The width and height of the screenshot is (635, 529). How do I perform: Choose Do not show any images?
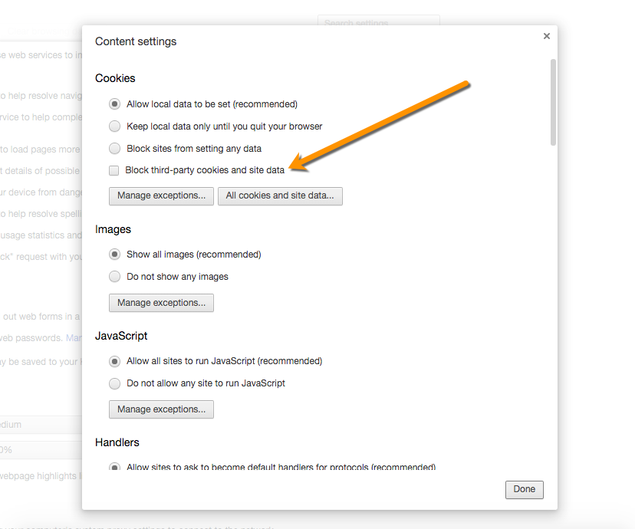click(115, 277)
